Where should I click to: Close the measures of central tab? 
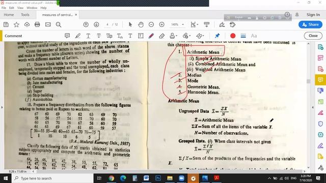[76, 15]
